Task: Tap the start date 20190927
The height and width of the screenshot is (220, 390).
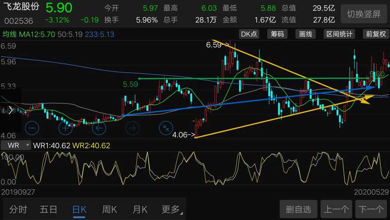Action: 18,192
